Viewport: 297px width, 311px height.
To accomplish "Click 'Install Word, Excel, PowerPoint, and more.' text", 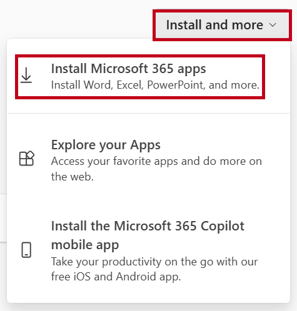I will 155,85.
